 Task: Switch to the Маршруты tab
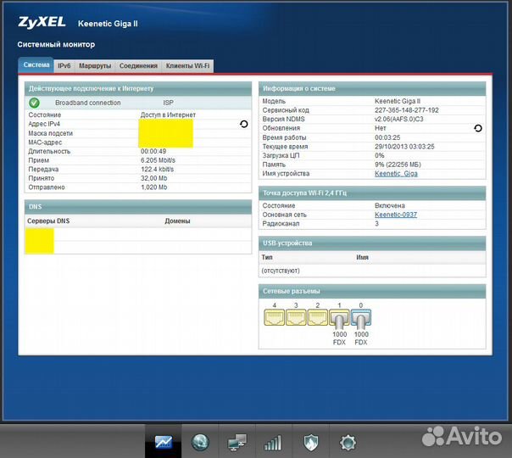point(94,65)
